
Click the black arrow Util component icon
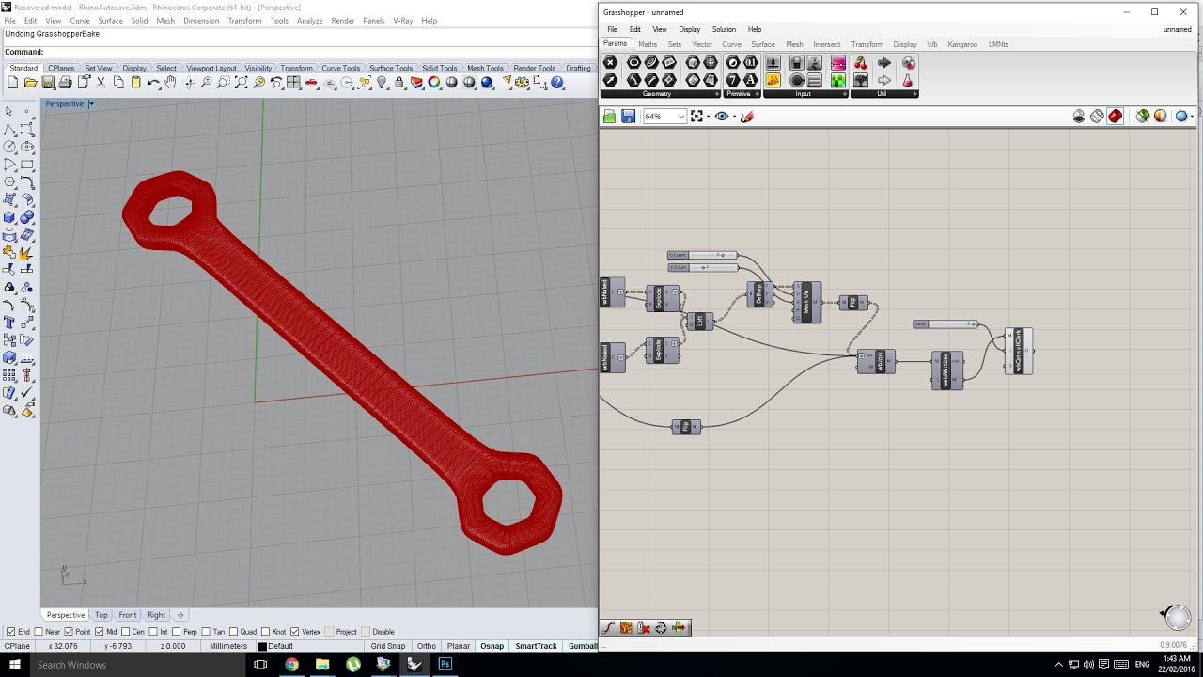click(x=884, y=62)
